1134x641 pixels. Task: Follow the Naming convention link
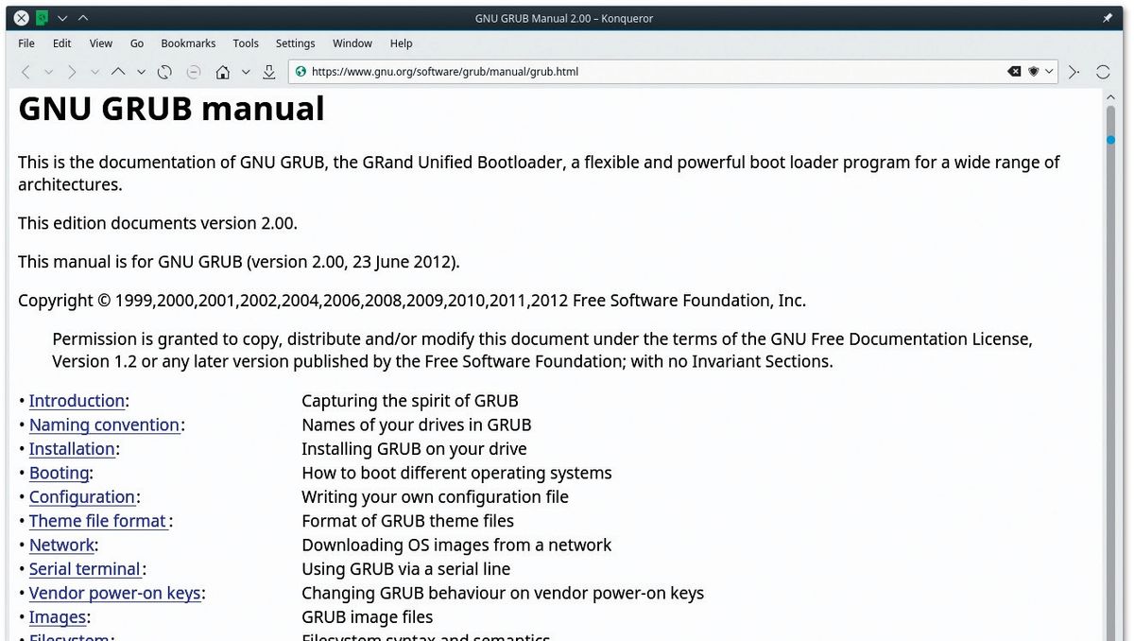[x=104, y=424]
